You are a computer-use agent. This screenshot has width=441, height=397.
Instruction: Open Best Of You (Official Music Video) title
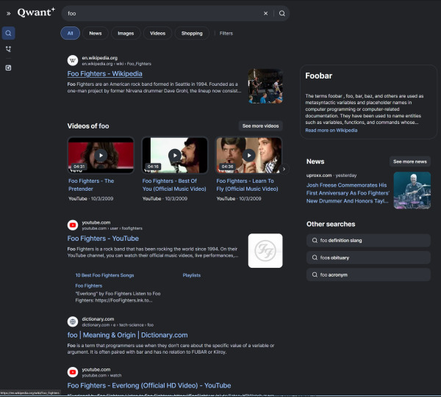coord(174,185)
